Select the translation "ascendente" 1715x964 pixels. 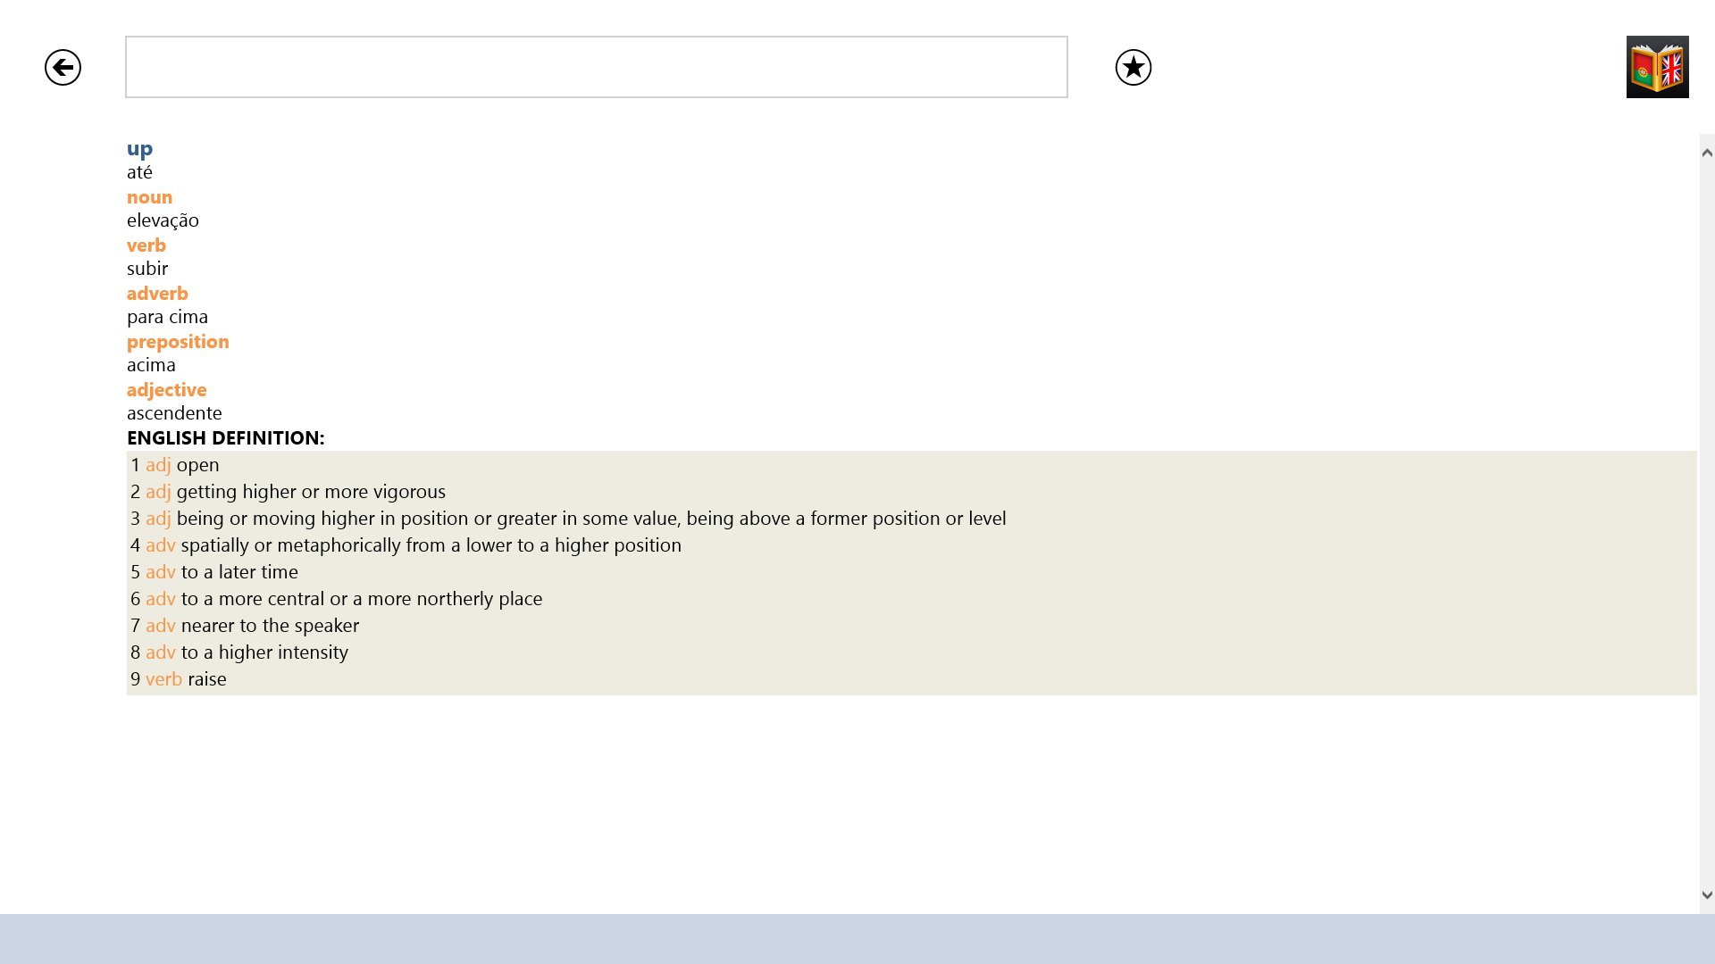point(174,413)
